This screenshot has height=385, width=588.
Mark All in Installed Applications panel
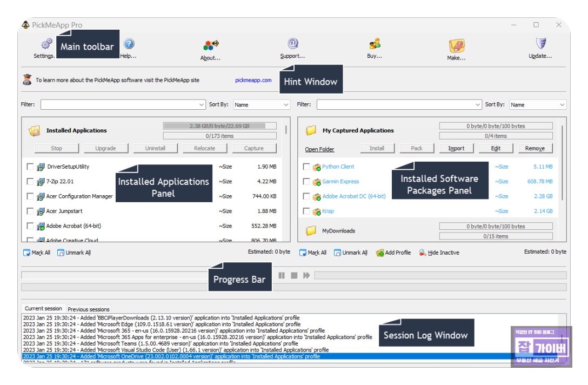[36, 253]
